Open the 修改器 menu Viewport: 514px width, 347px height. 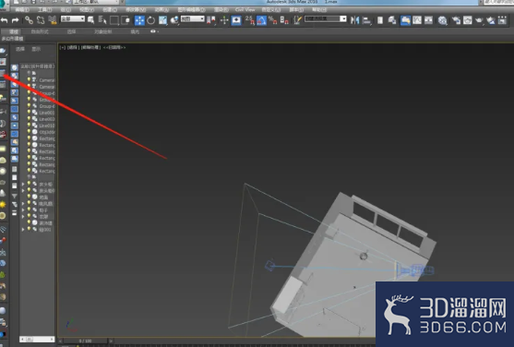click(x=136, y=10)
